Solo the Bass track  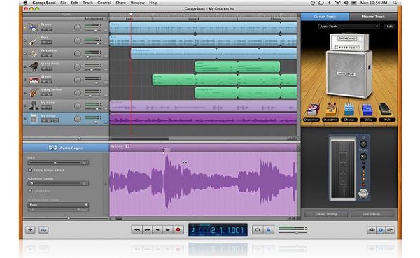pos(50,42)
